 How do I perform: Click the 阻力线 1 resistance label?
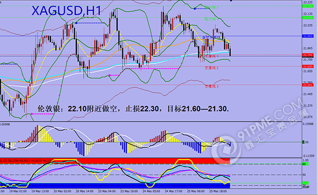(211, 19)
